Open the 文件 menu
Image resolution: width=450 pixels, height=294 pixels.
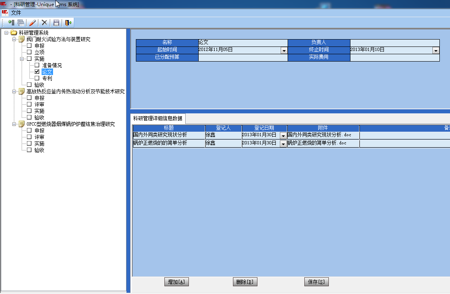[16, 13]
